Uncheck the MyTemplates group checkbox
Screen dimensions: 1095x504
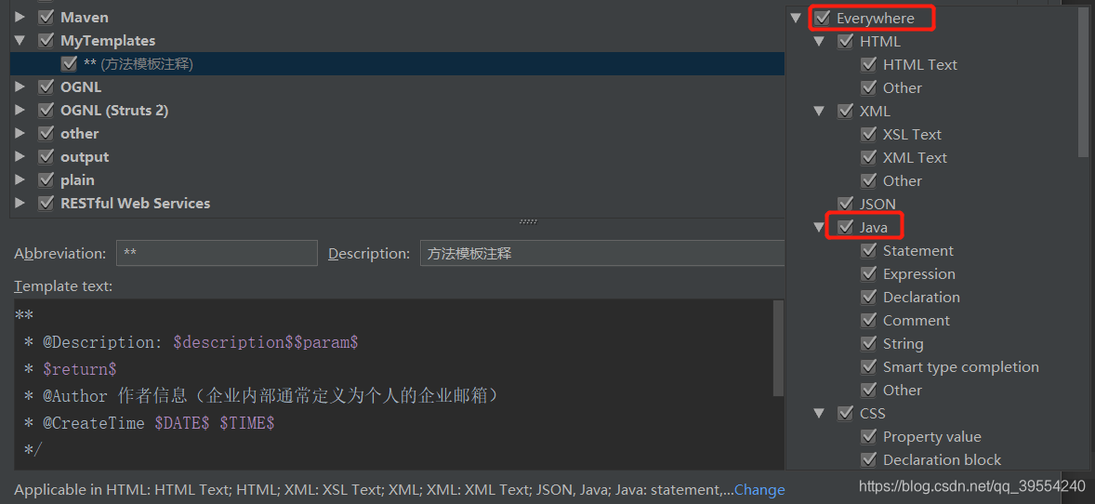click(46, 41)
